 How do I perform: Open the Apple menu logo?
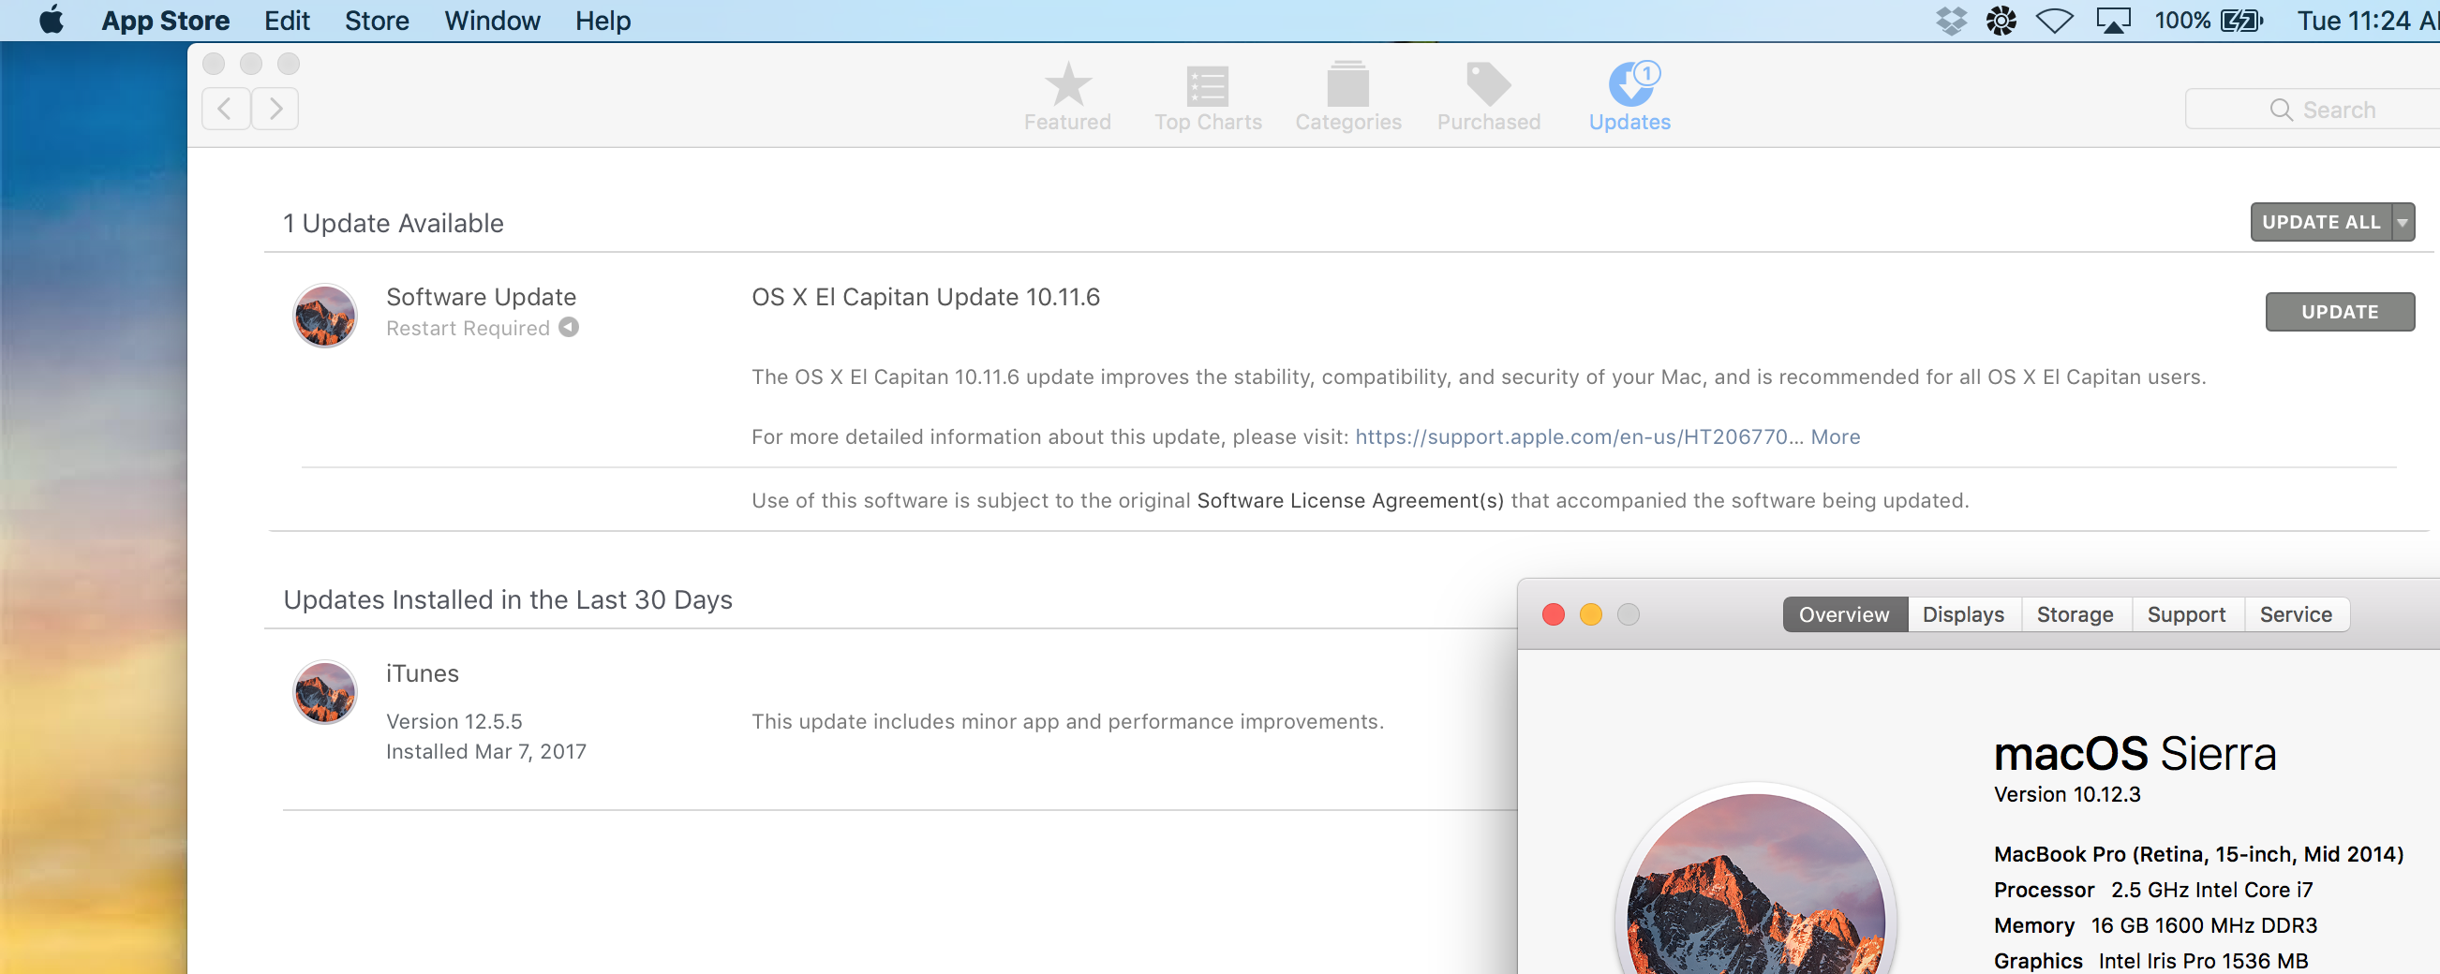pyautogui.click(x=52, y=20)
